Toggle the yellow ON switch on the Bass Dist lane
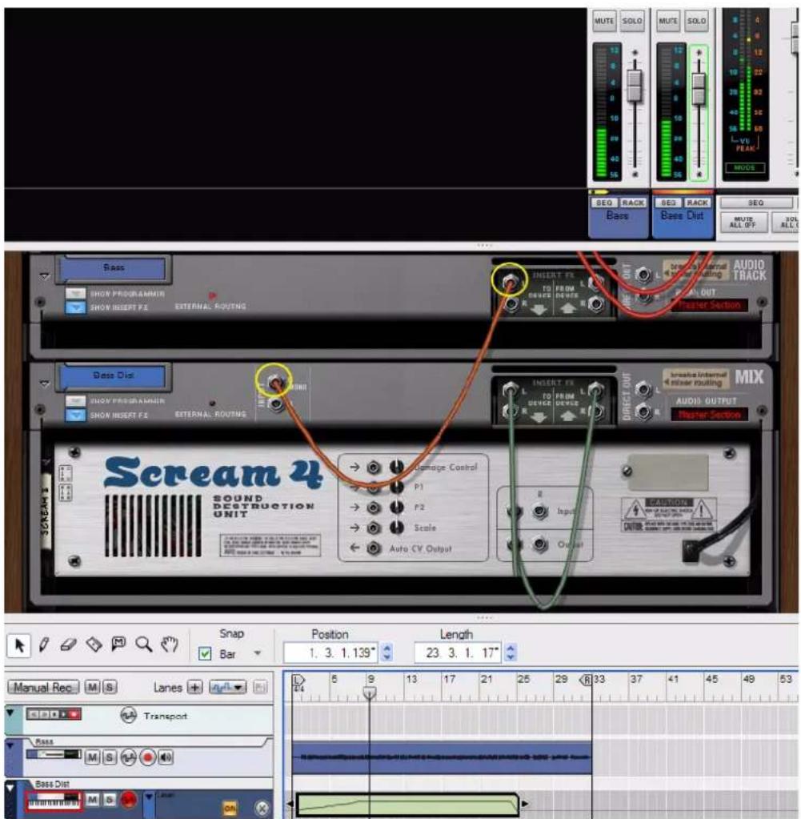The image size is (801, 819). (x=228, y=806)
